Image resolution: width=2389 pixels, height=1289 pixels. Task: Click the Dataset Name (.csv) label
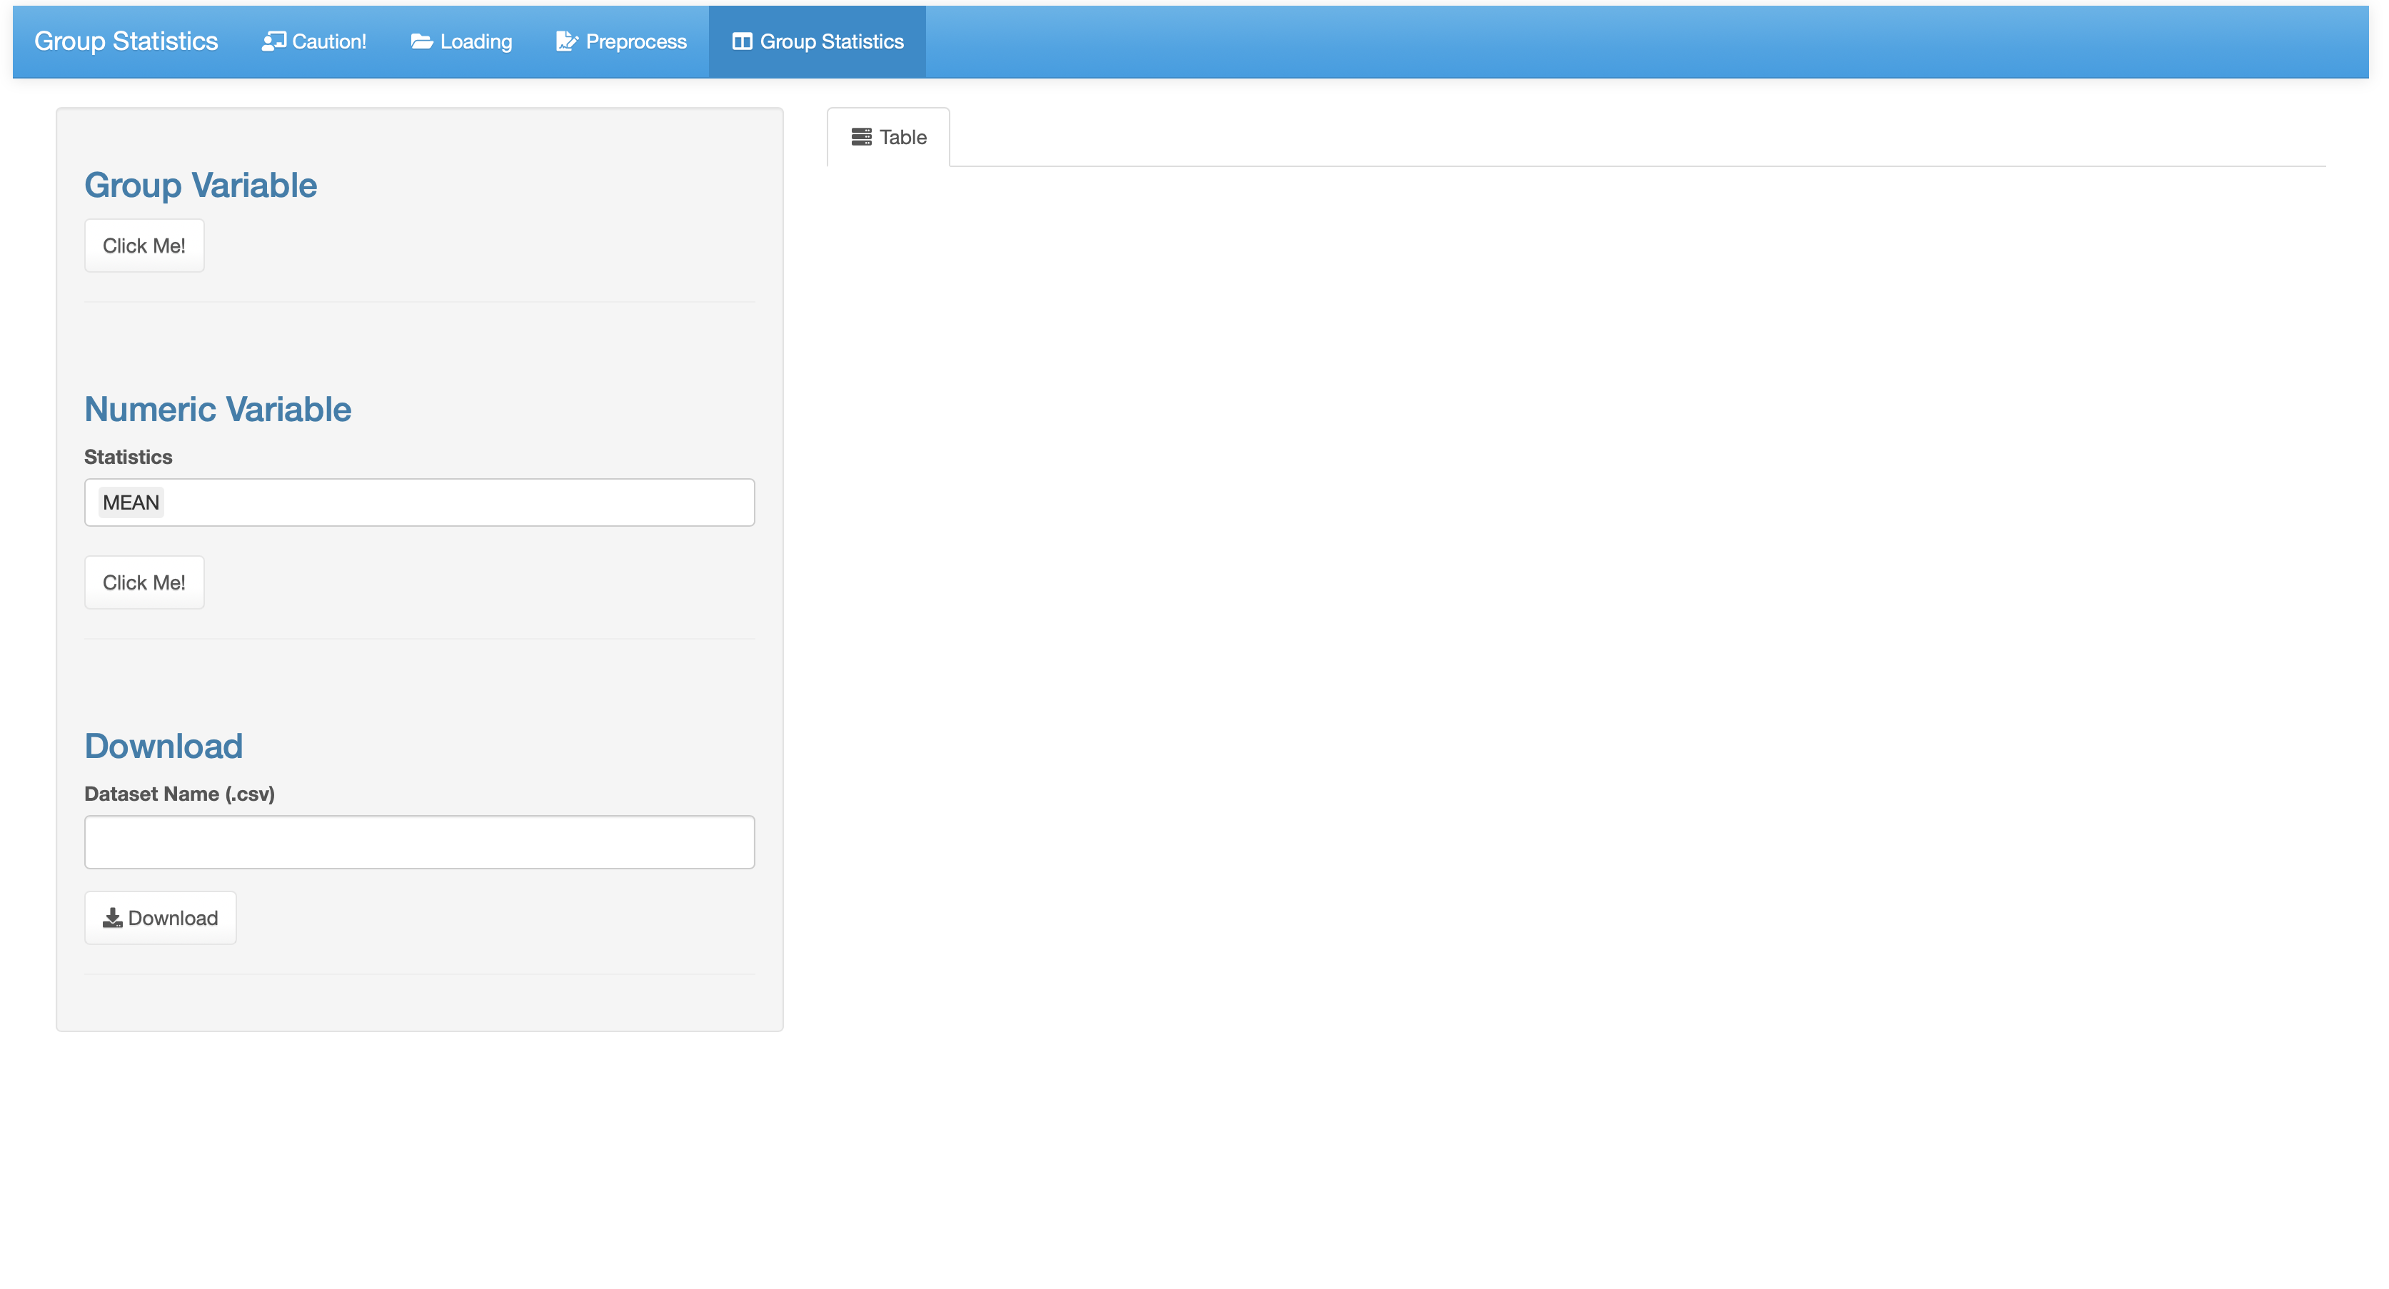coord(179,794)
